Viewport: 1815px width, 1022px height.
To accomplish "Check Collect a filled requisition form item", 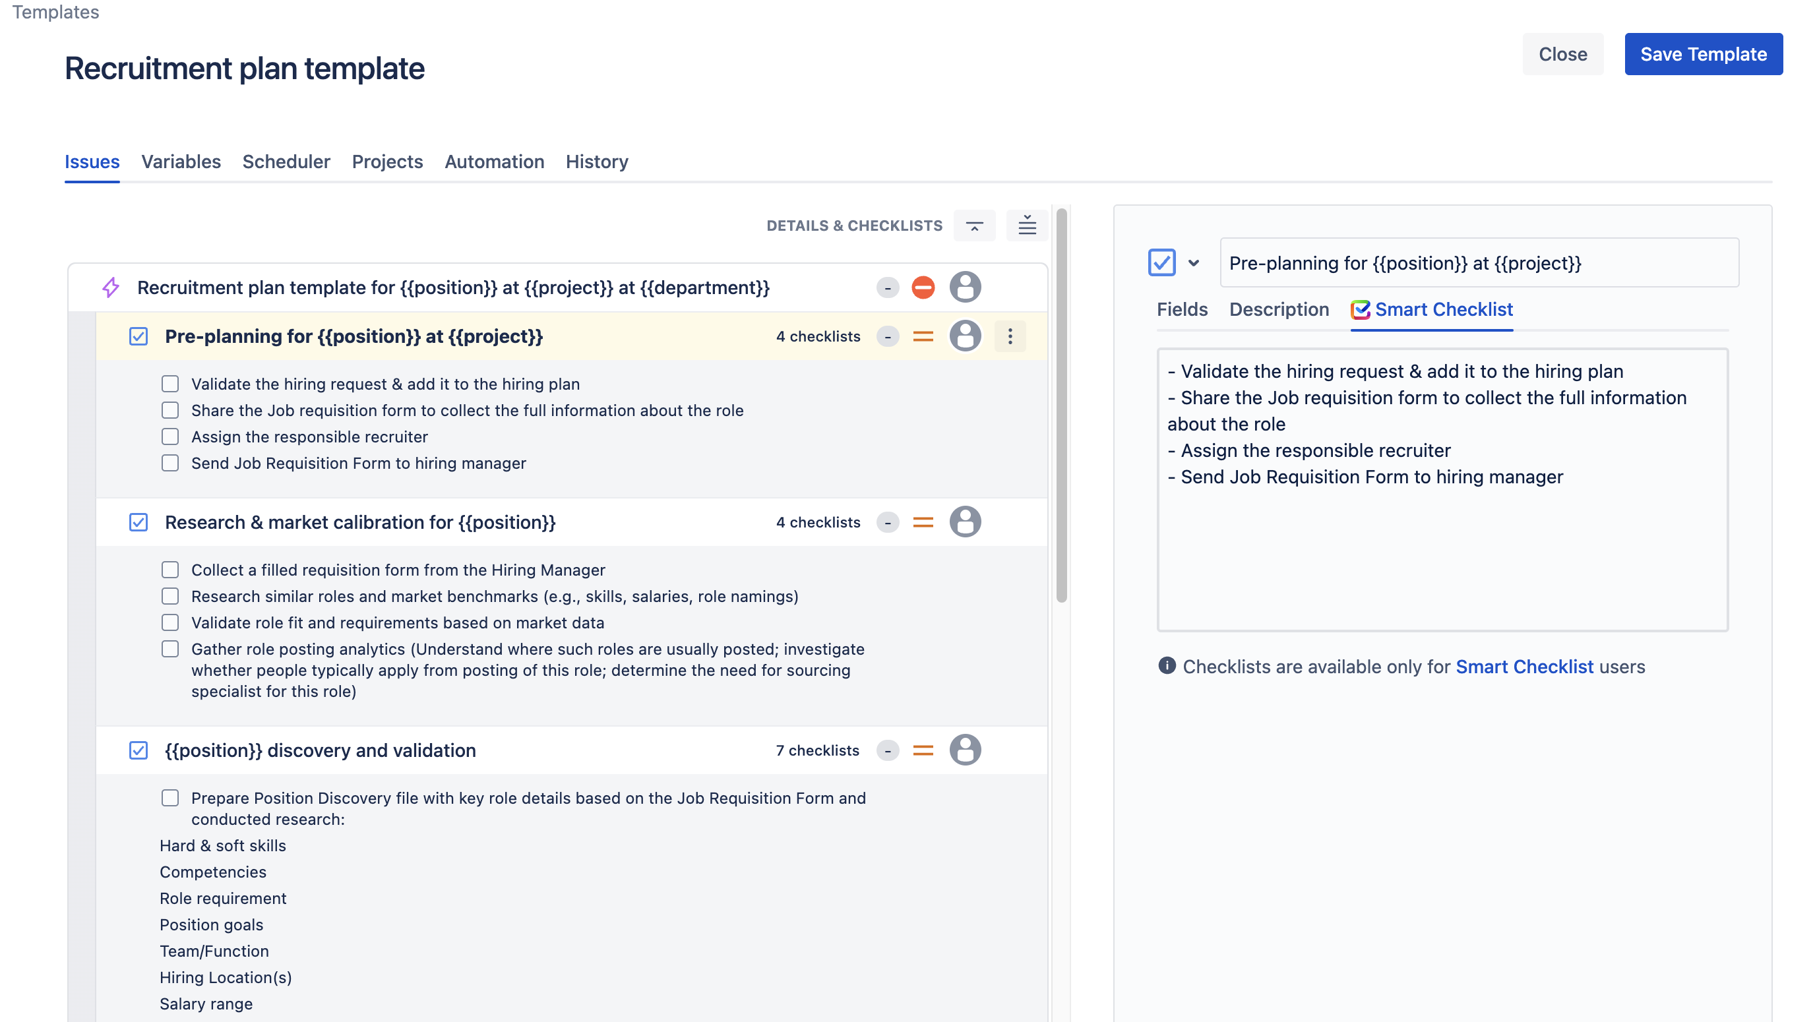I will tap(169, 570).
